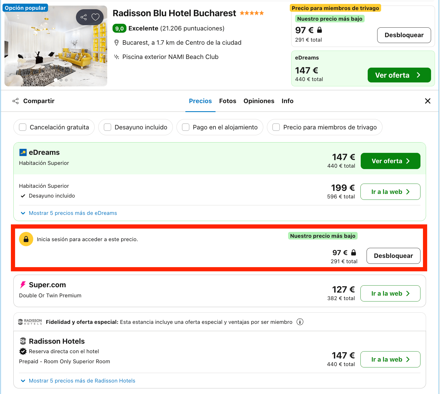Screen dimensions: 440x394
Task: Open the Info tab
Action: [x=287, y=101]
